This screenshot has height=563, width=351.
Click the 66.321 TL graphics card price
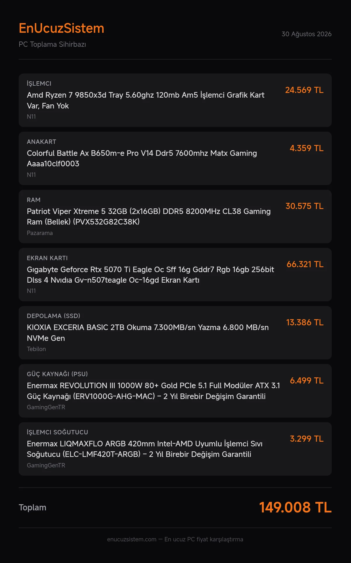[x=305, y=264]
